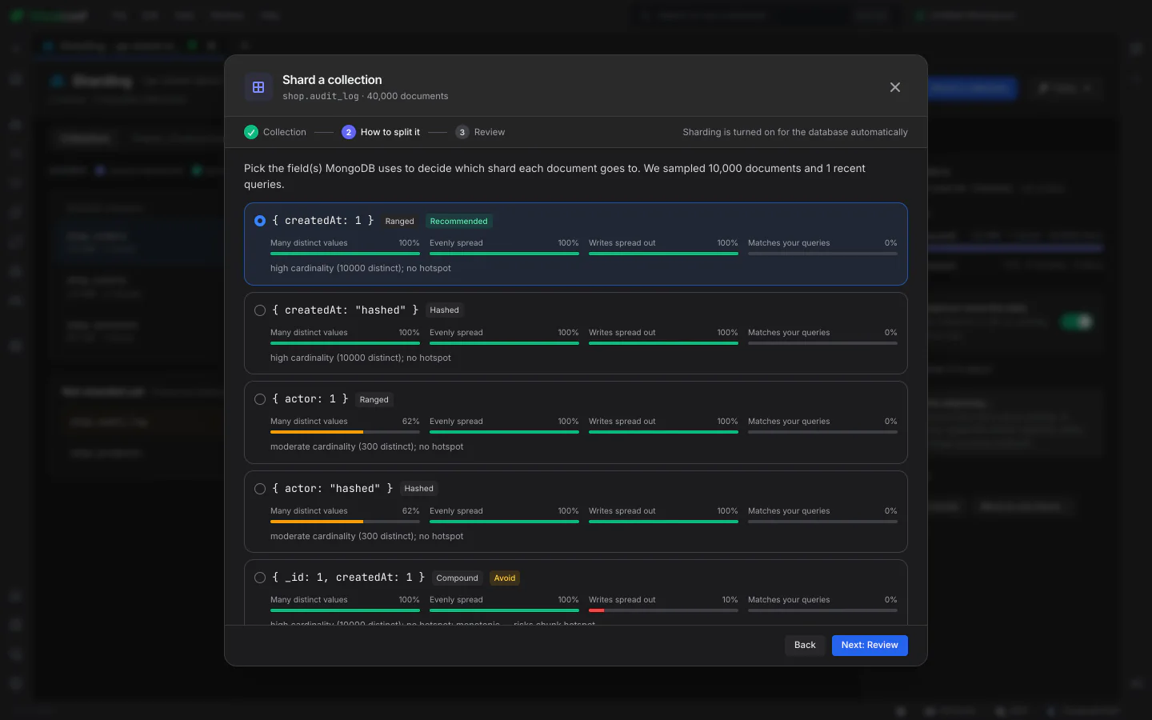Click the Back button
1152x720 pixels.
click(805, 646)
